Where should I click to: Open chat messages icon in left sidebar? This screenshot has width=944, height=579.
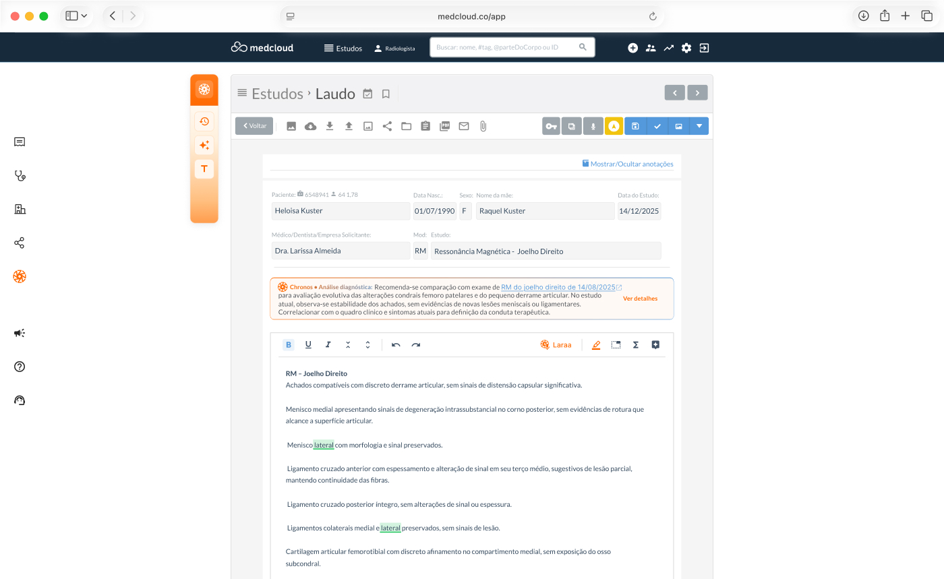20,142
